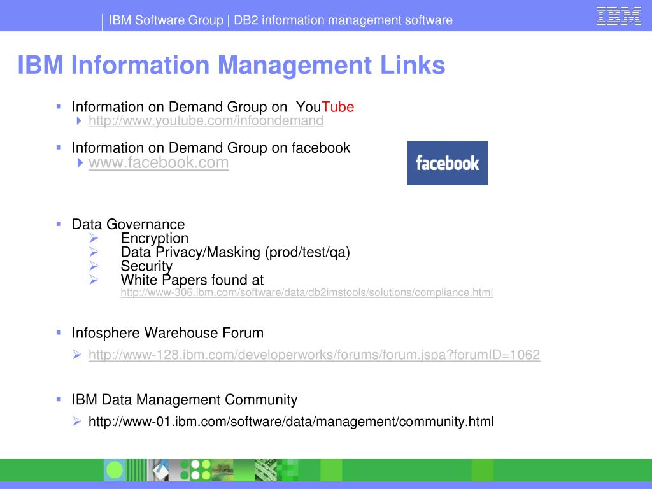Click the arrow bullet beside Encryption
652x489 pixels.
coord(94,238)
